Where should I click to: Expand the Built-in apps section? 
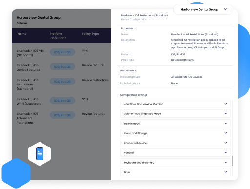tap(175, 124)
